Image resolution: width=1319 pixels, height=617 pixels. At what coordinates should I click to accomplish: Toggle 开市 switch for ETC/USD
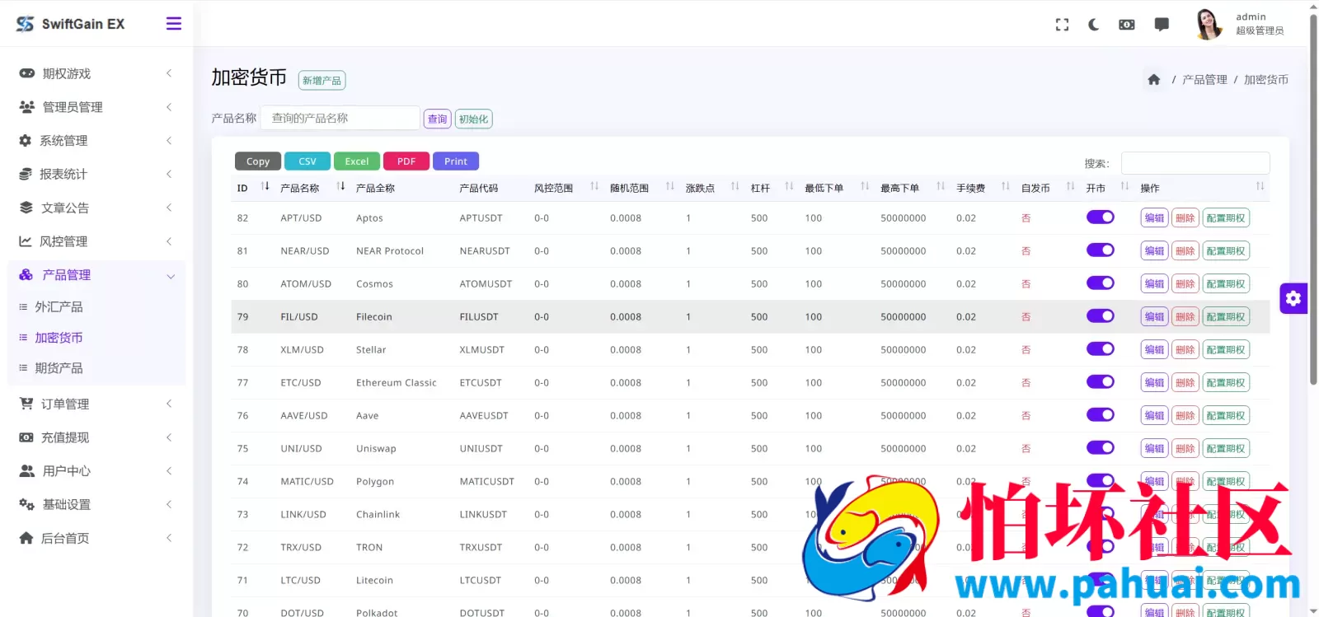click(x=1100, y=382)
